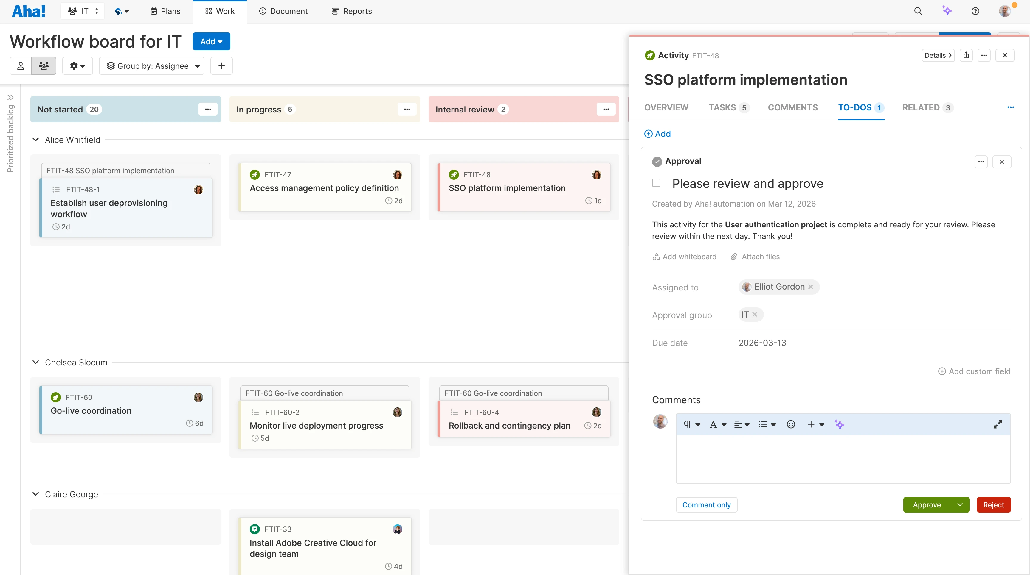Click the Reject button
The width and height of the screenshot is (1030, 575).
point(994,504)
